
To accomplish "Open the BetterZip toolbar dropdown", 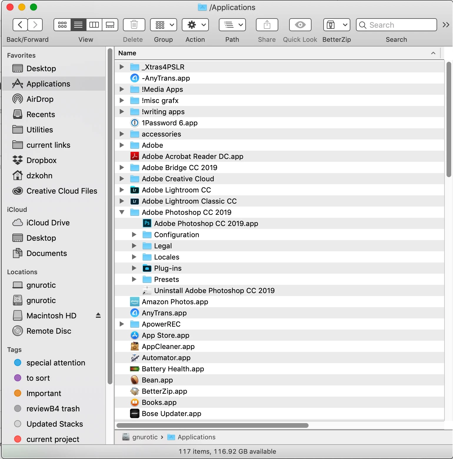I will click(x=337, y=25).
